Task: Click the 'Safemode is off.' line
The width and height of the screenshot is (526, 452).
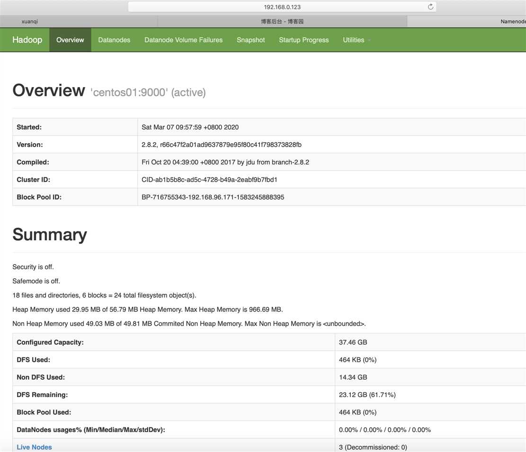Action: [36, 281]
